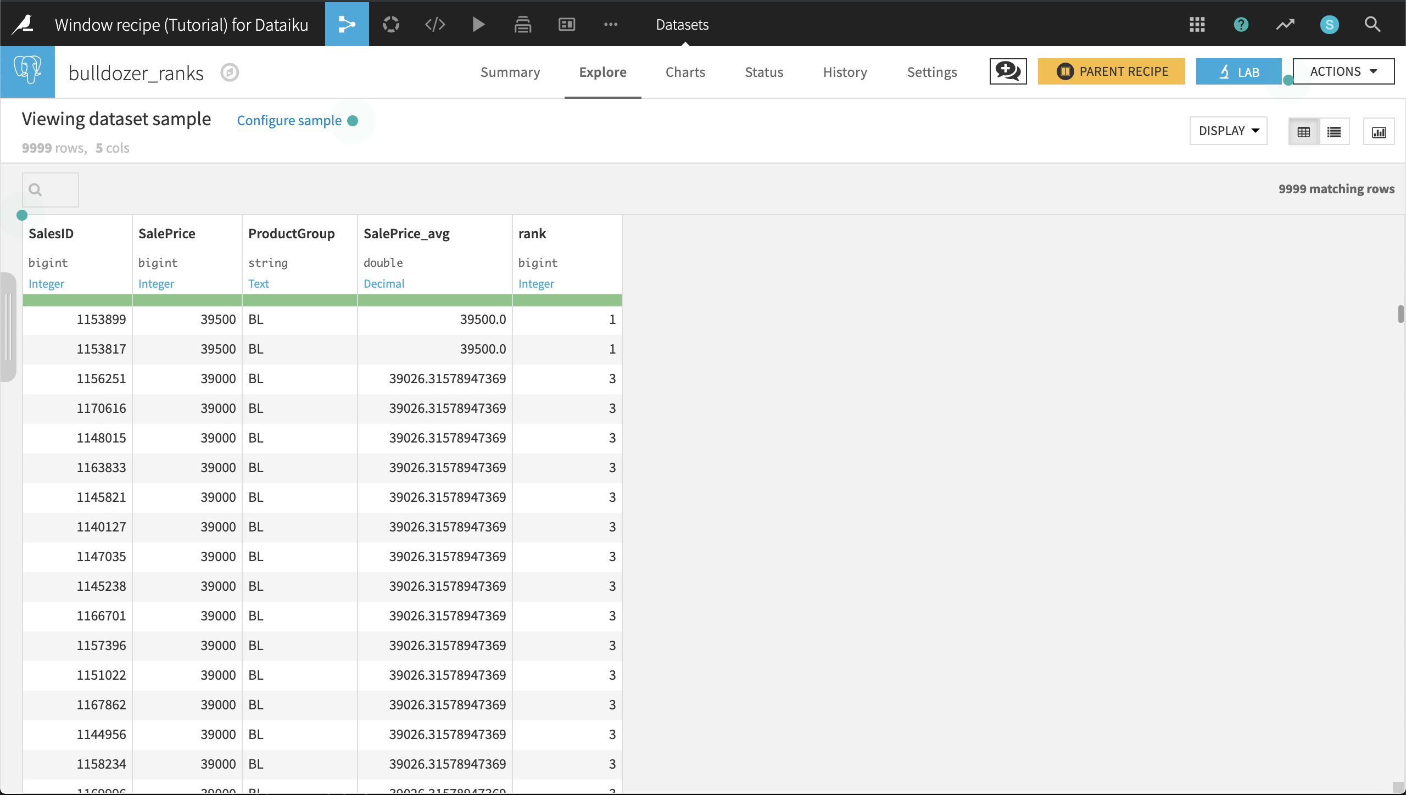Viewport: 1406px width, 795px height.
Task: Open the Flow icon in top navigation
Action: [x=347, y=24]
